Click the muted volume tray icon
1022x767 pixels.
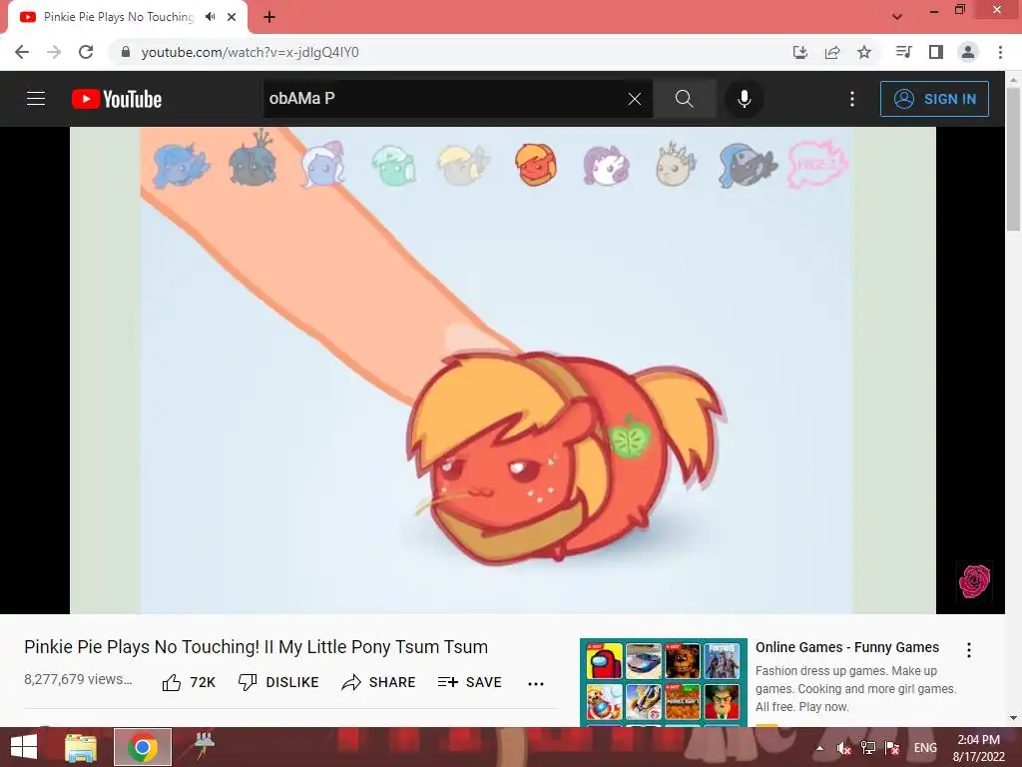tap(844, 748)
